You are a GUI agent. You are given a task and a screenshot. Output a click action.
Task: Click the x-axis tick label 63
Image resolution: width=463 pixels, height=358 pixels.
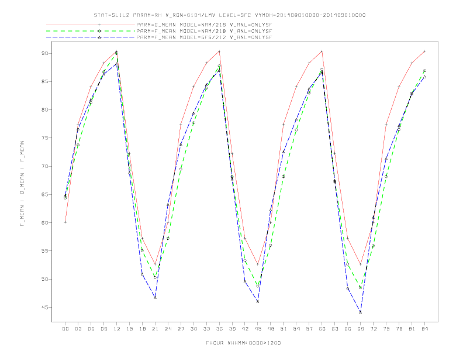(335, 329)
